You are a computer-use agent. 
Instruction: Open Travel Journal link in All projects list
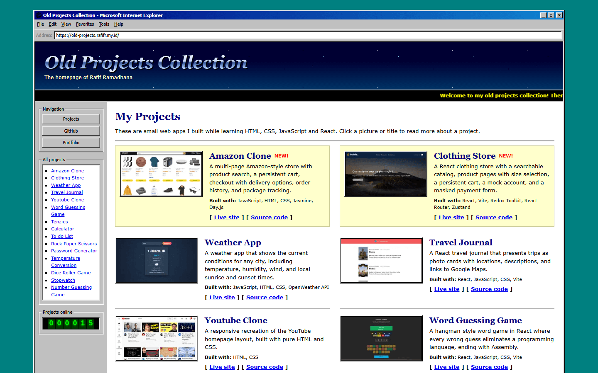point(67,192)
